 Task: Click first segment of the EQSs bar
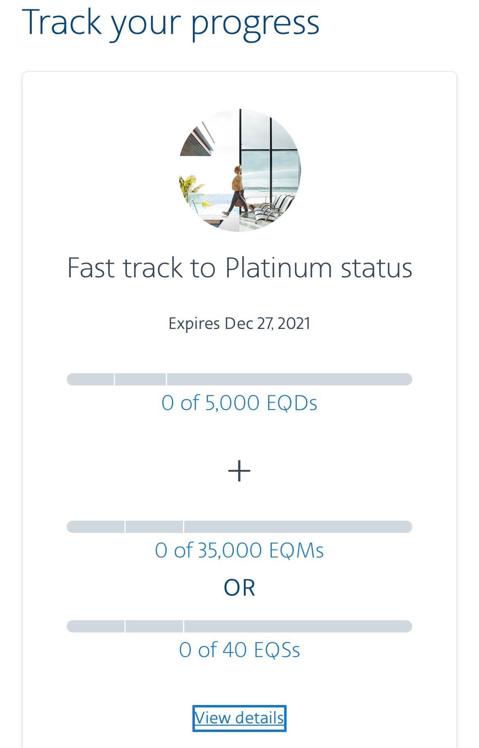click(96, 626)
